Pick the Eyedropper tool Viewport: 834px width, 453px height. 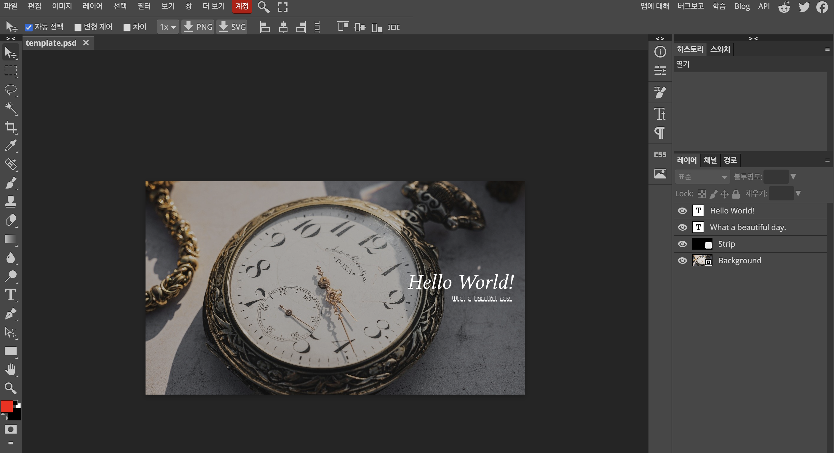coord(11,146)
